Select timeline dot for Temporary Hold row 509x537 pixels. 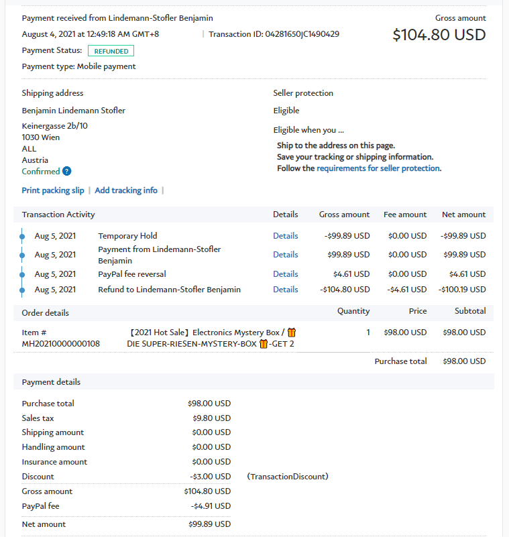click(22, 236)
